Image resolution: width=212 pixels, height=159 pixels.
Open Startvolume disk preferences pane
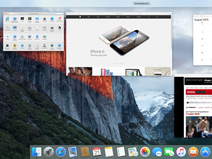coord(45,46)
